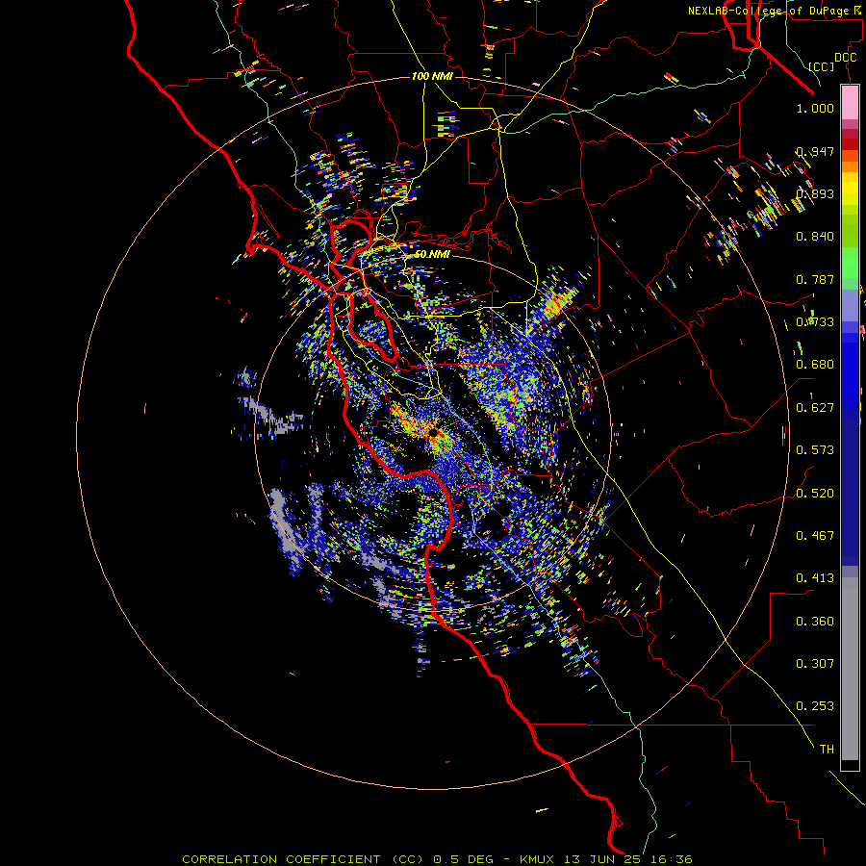
Task: Click the "[CC]" legend header
Action: coord(822,66)
